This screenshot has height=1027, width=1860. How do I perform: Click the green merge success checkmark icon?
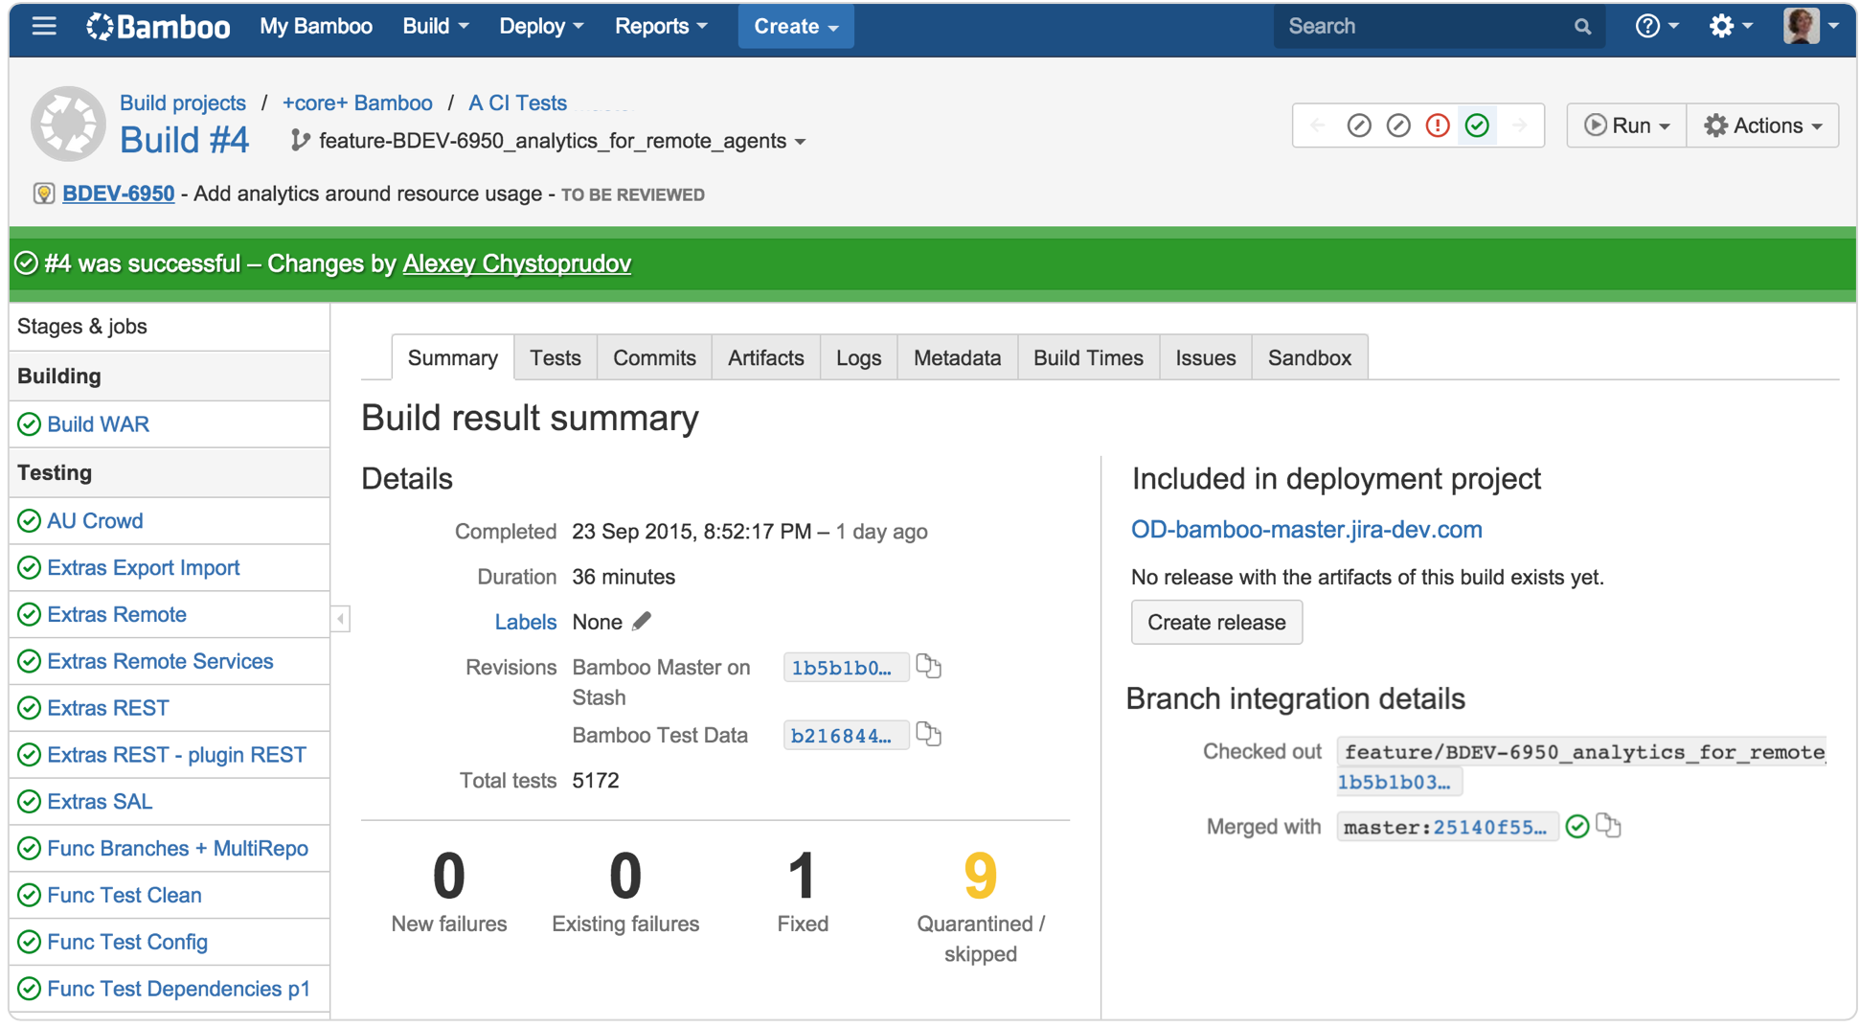tap(1577, 826)
